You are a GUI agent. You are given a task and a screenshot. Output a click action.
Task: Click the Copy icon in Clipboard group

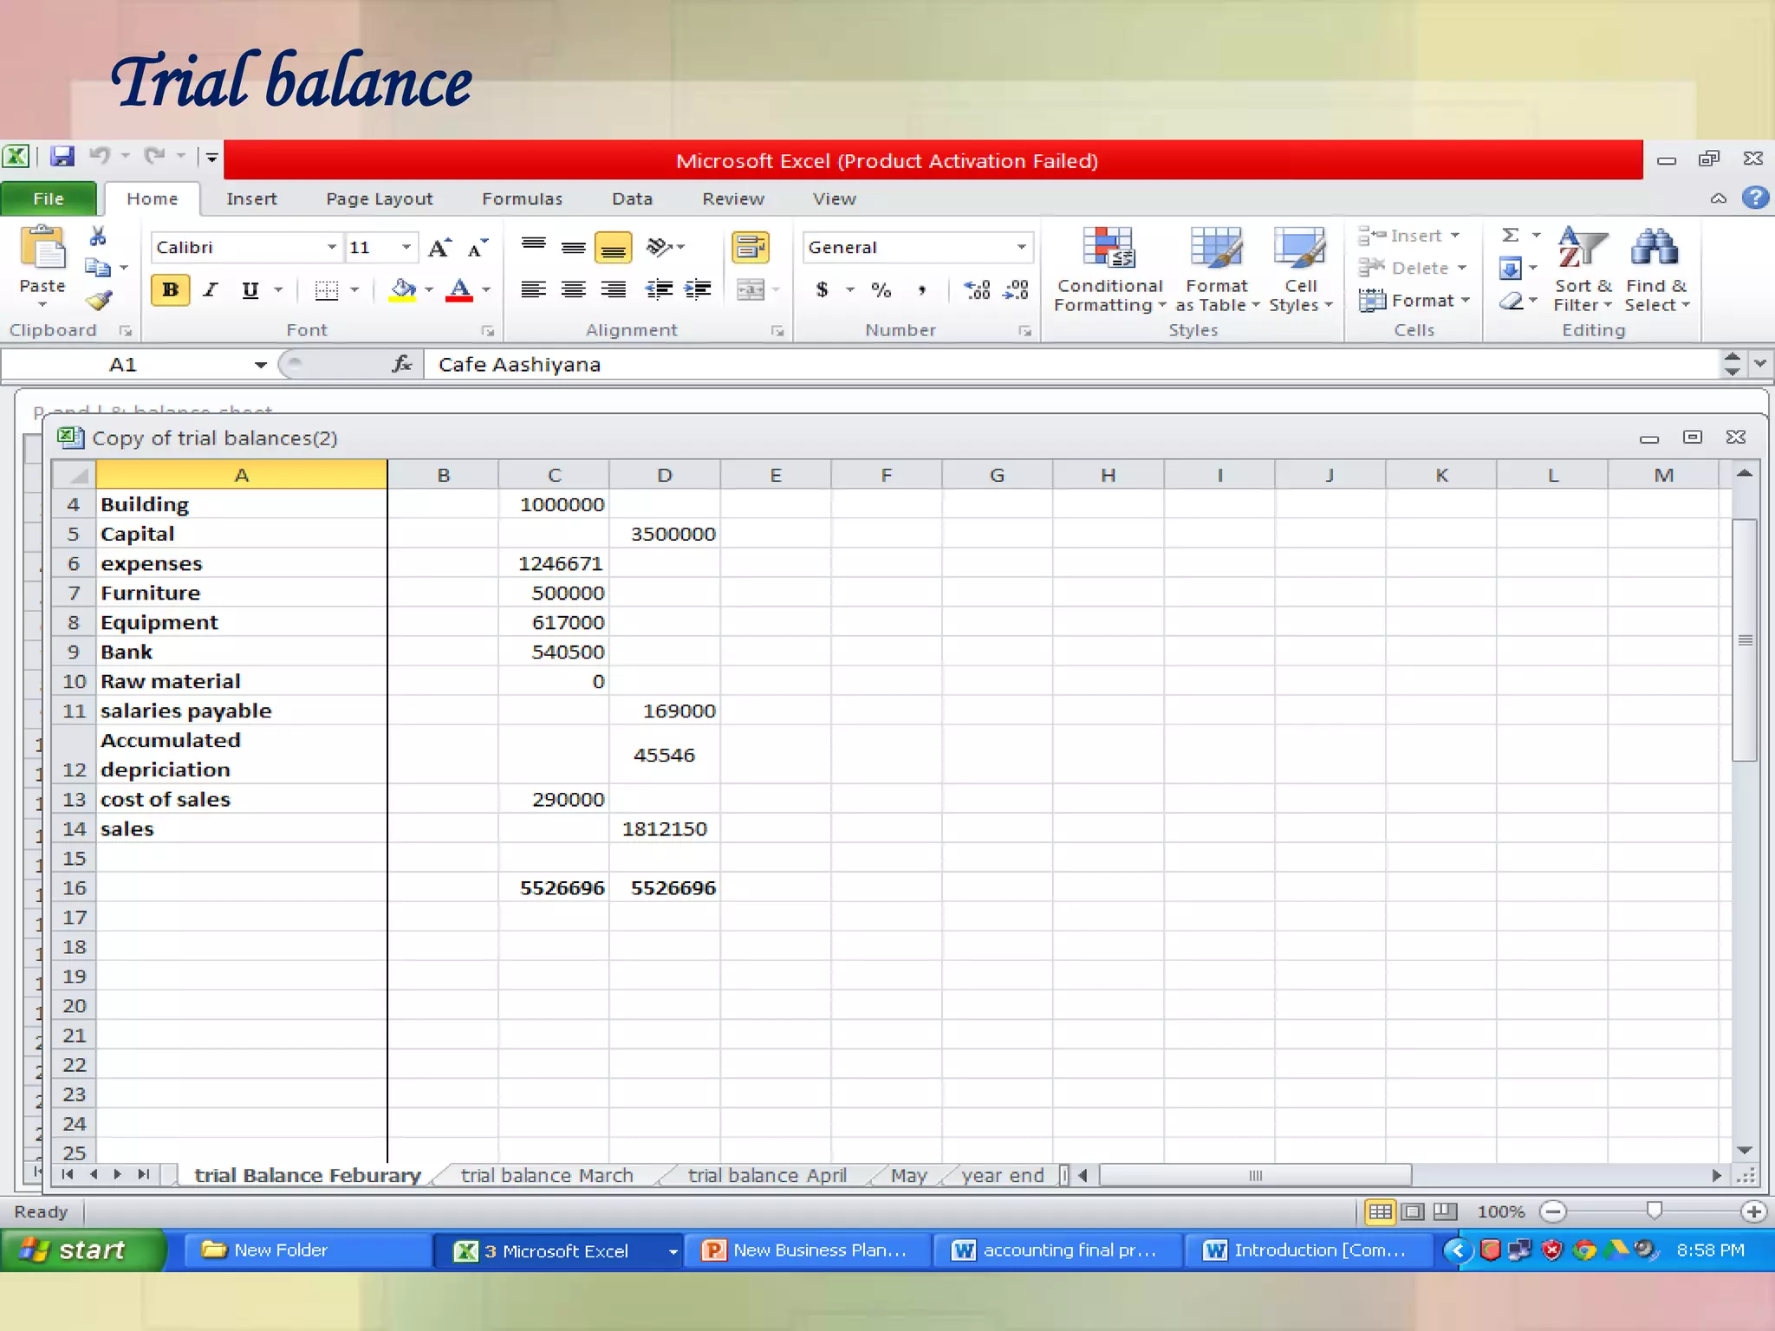pyautogui.click(x=98, y=268)
